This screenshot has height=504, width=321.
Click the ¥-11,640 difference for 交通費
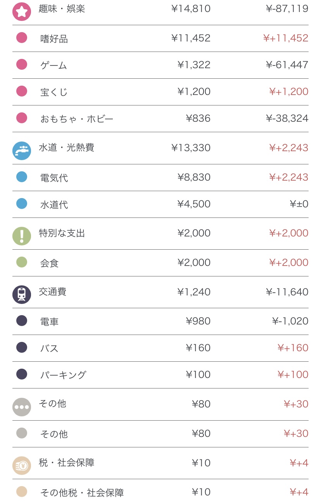[287, 292]
